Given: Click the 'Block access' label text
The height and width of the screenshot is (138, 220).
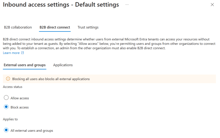Looking at the screenshot, I should [19, 107].
